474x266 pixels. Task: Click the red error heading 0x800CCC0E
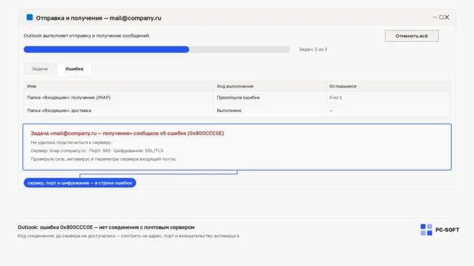pyautogui.click(x=127, y=133)
